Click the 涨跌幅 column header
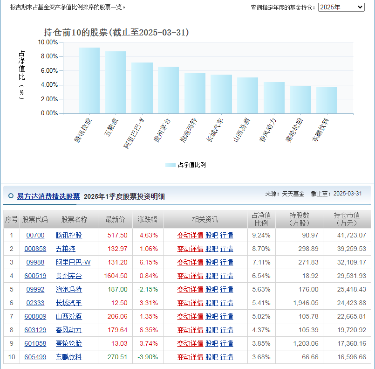 coord(148,219)
